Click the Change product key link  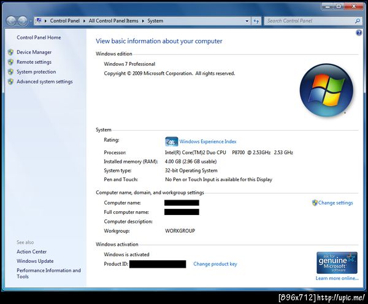coord(215,264)
